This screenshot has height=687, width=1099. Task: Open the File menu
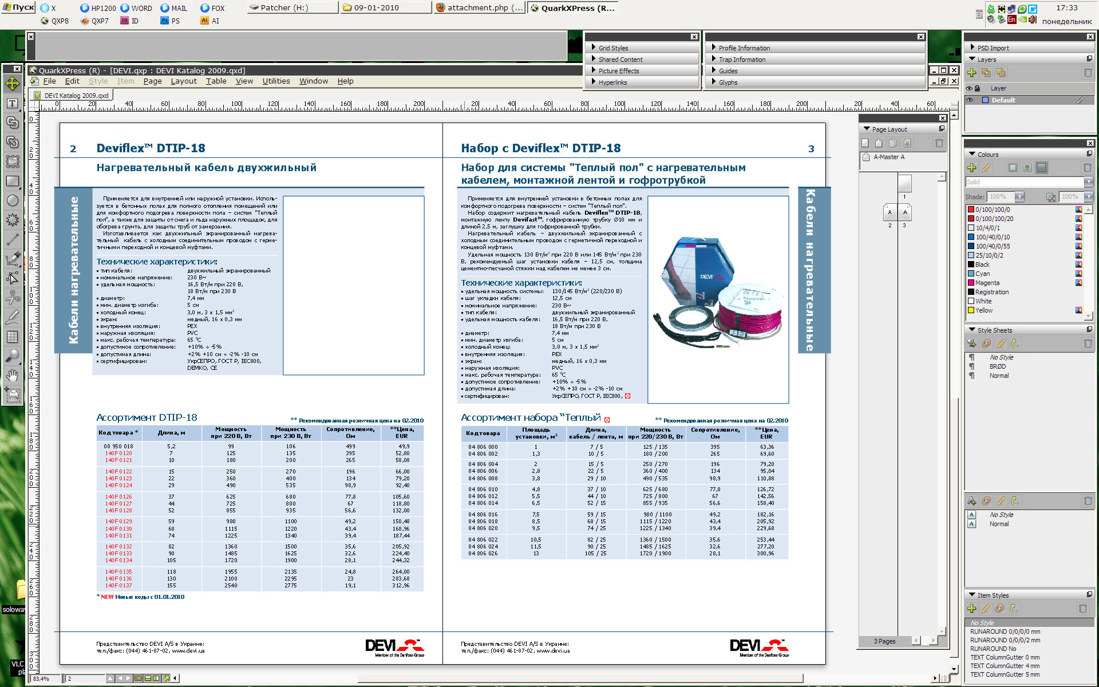point(50,81)
